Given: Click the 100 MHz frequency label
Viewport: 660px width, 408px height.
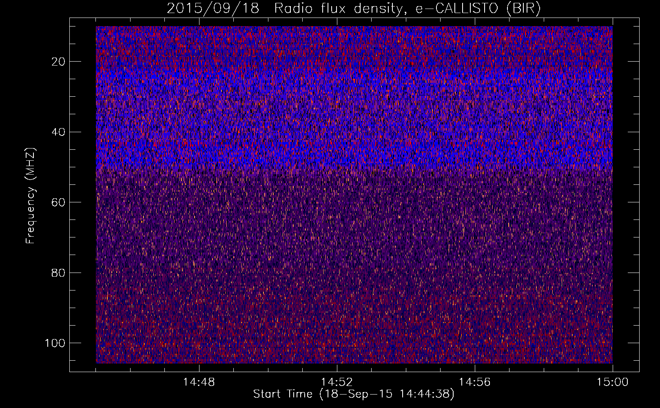Looking at the screenshot, I should point(55,343).
